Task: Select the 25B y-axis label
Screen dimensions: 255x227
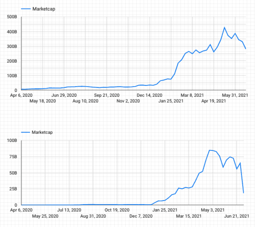Action: click(12, 189)
